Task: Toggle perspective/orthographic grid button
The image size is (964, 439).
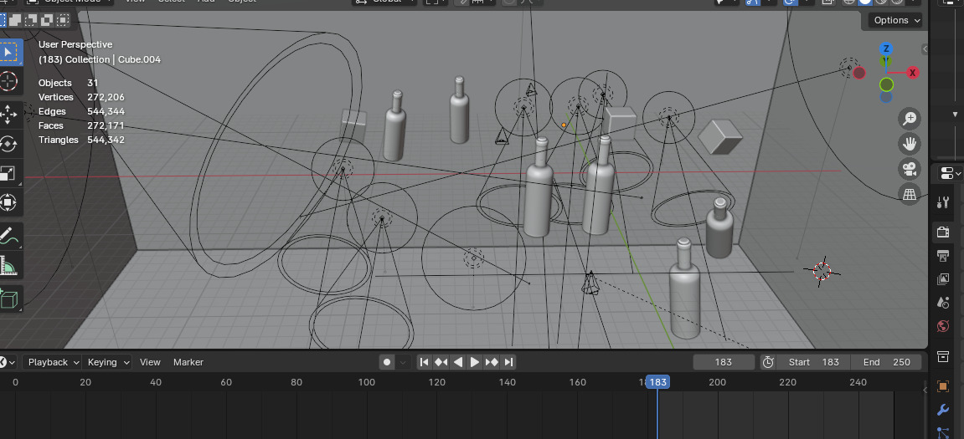Action: click(x=910, y=194)
